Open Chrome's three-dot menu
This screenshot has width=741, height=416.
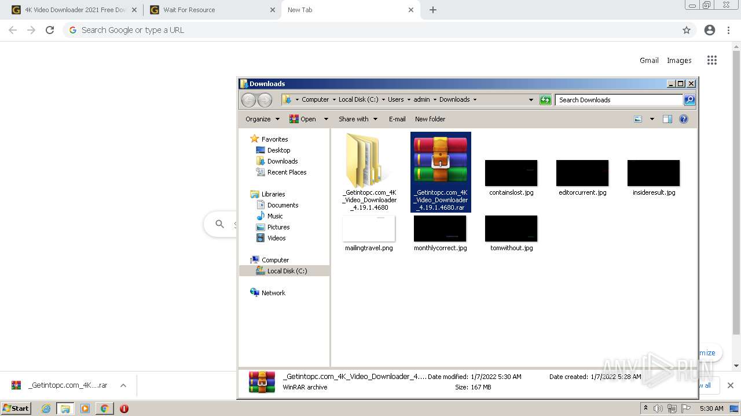click(728, 30)
